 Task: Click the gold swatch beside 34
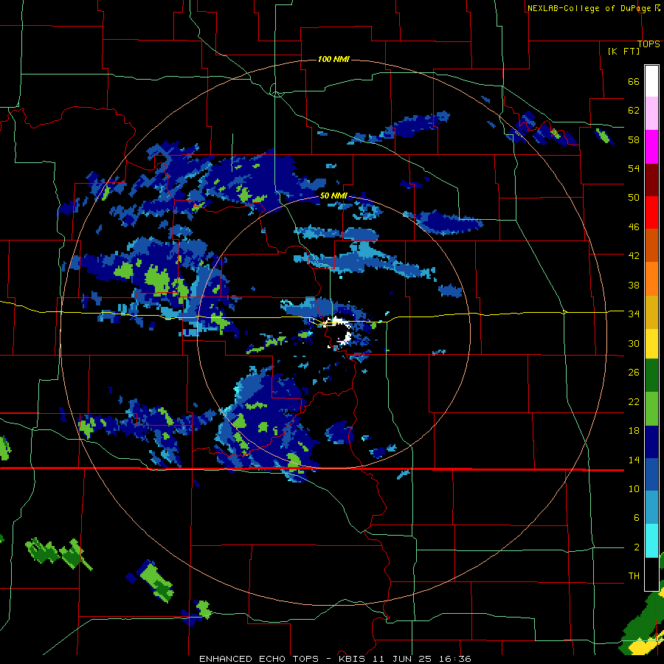pyautogui.click(x=651, y=312)
